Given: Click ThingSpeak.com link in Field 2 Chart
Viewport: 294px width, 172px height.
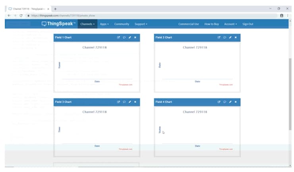Looking at the screenshot, I should point(226,85).
